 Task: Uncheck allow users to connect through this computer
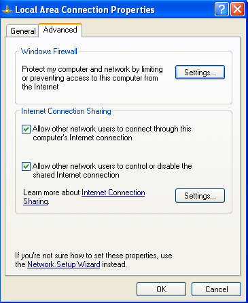coord(26,129)
